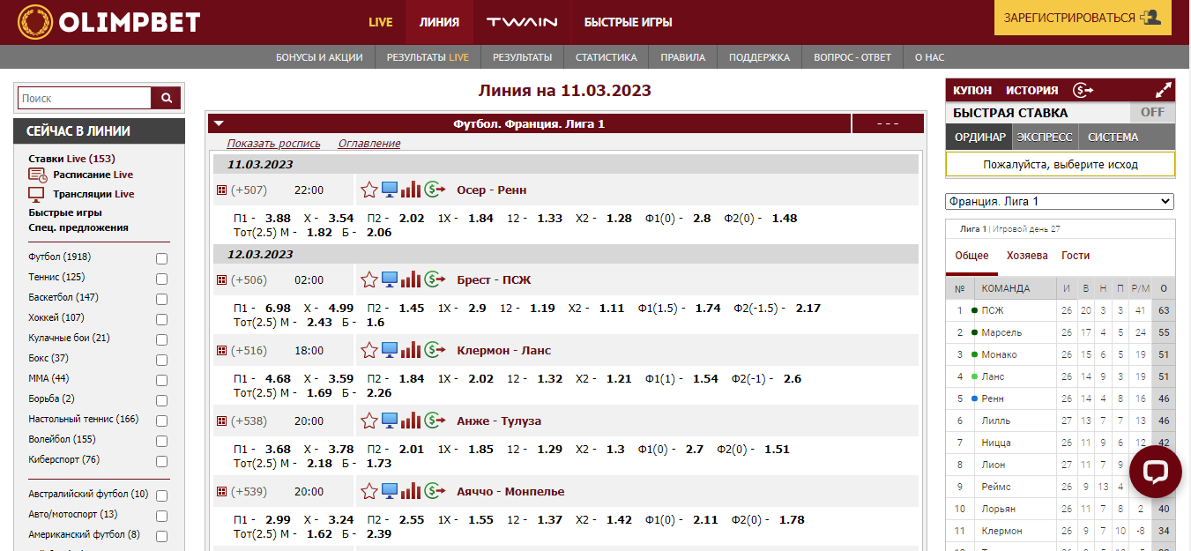Star the Аяччо - Монпелье match
The height and width of the screenshot is (551, 1191).
pyautogui.click(x=369, y=491)
